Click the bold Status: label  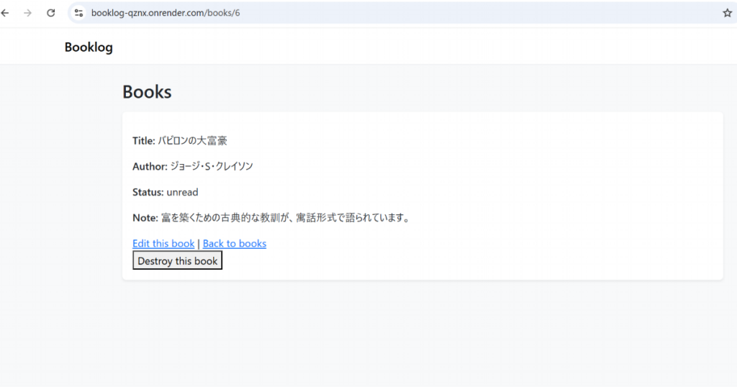[x=148, y=193]
